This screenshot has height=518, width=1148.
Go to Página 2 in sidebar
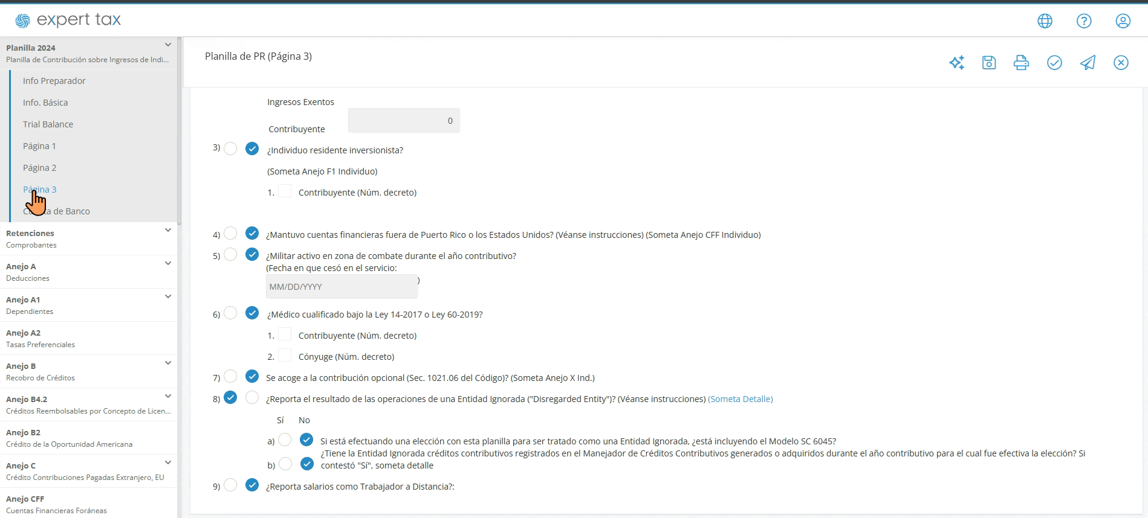(x=39, y=168)
